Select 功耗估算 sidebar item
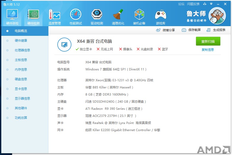Viewport: 232px width, 155px height. [x=25, y=118]
